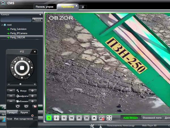The width and height of the screenshot is (170, 128).
Task: Switch to Основной поток stream
Action: 152,118
